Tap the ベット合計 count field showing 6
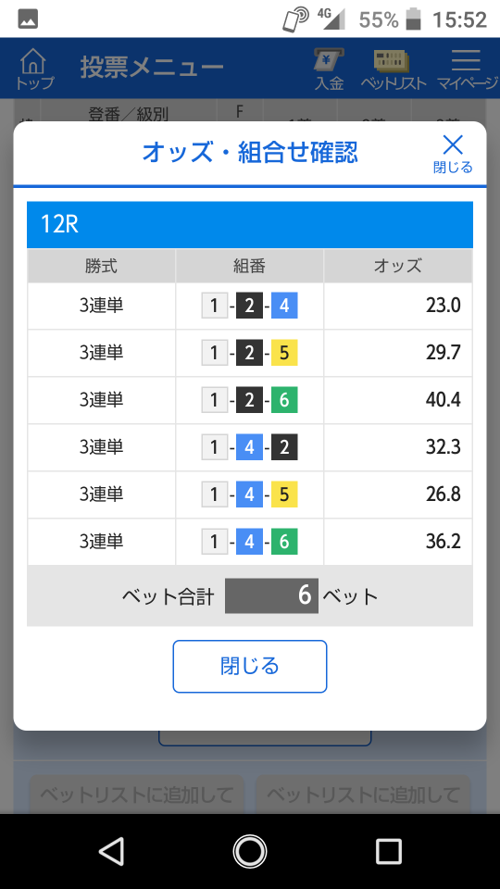This screenshot has height=889, width=500. [271, 595]
